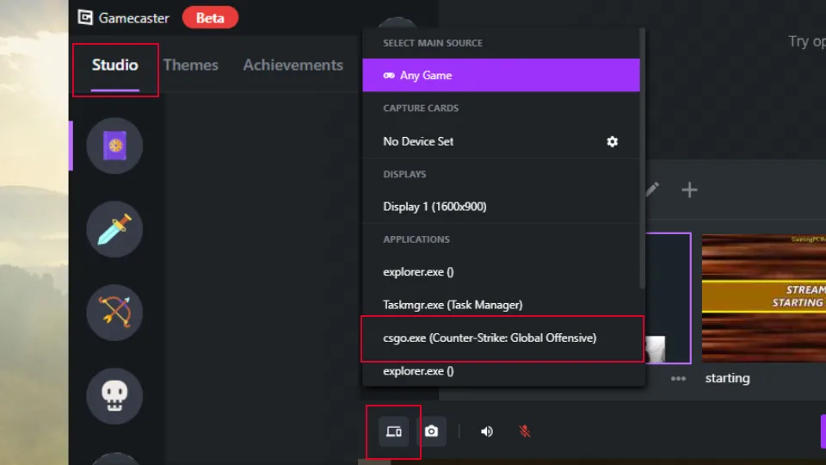
Task: Click the SELECT MAIN SOURCE heading
Action: tap(433, 43)
